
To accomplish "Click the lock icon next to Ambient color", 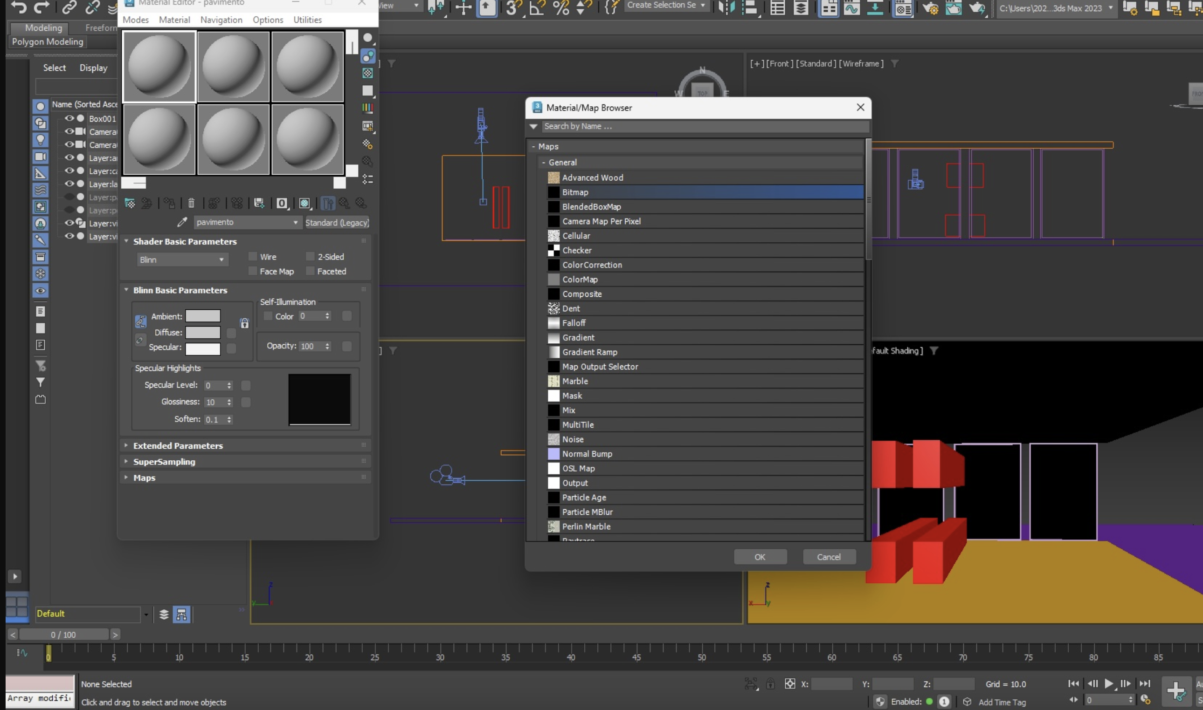I will click(244, 323).
